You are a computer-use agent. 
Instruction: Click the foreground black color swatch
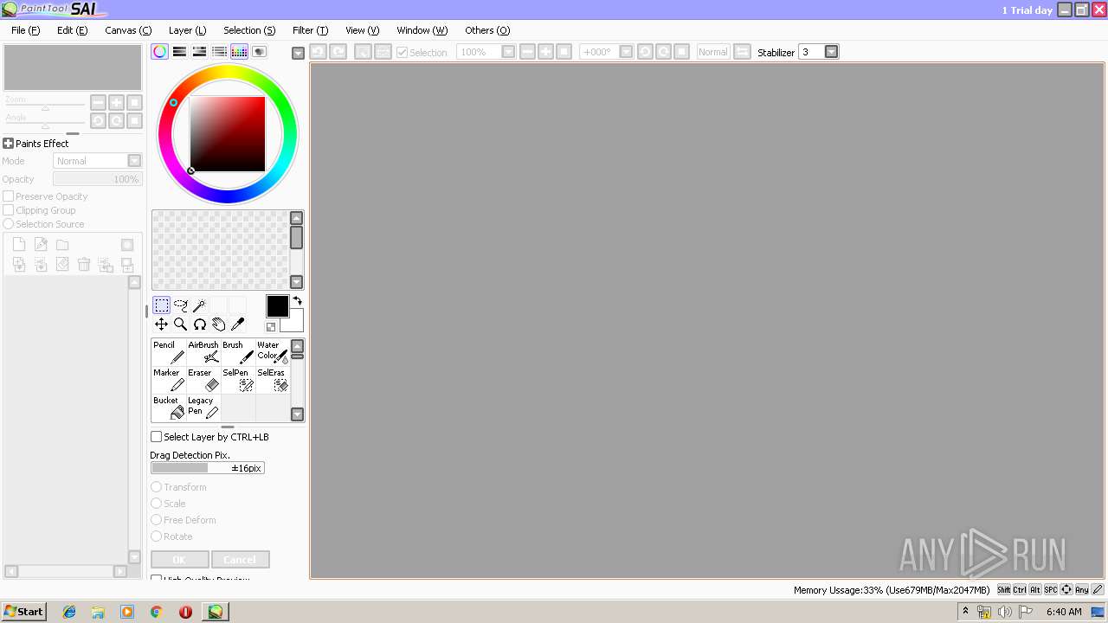(x=277, y=306)
